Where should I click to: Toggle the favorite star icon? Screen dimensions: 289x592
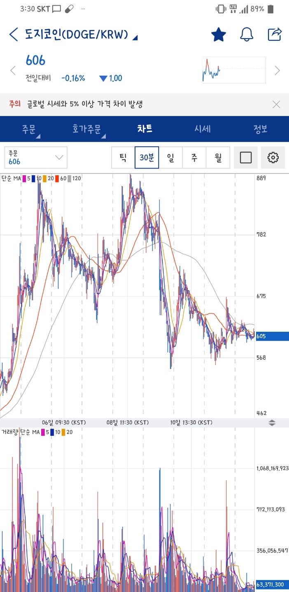(x=219, y=35)
